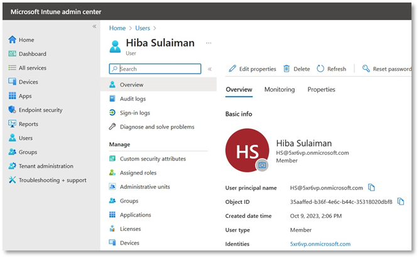This screenshot has height=258, width=419.
Task: Switch to the Monitoring tab
Action: click(279, 89)
